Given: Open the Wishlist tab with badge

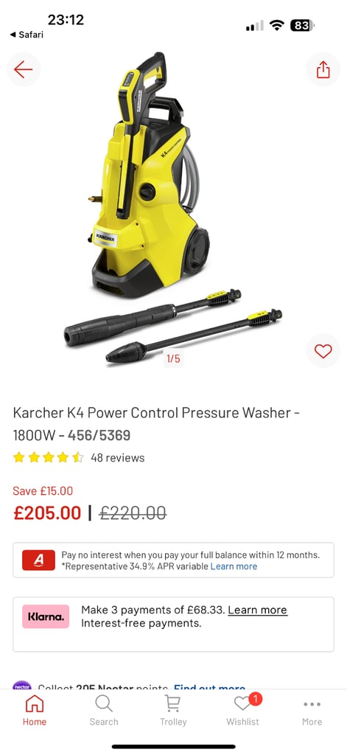Looking at the screenshot, I should 243,710.
